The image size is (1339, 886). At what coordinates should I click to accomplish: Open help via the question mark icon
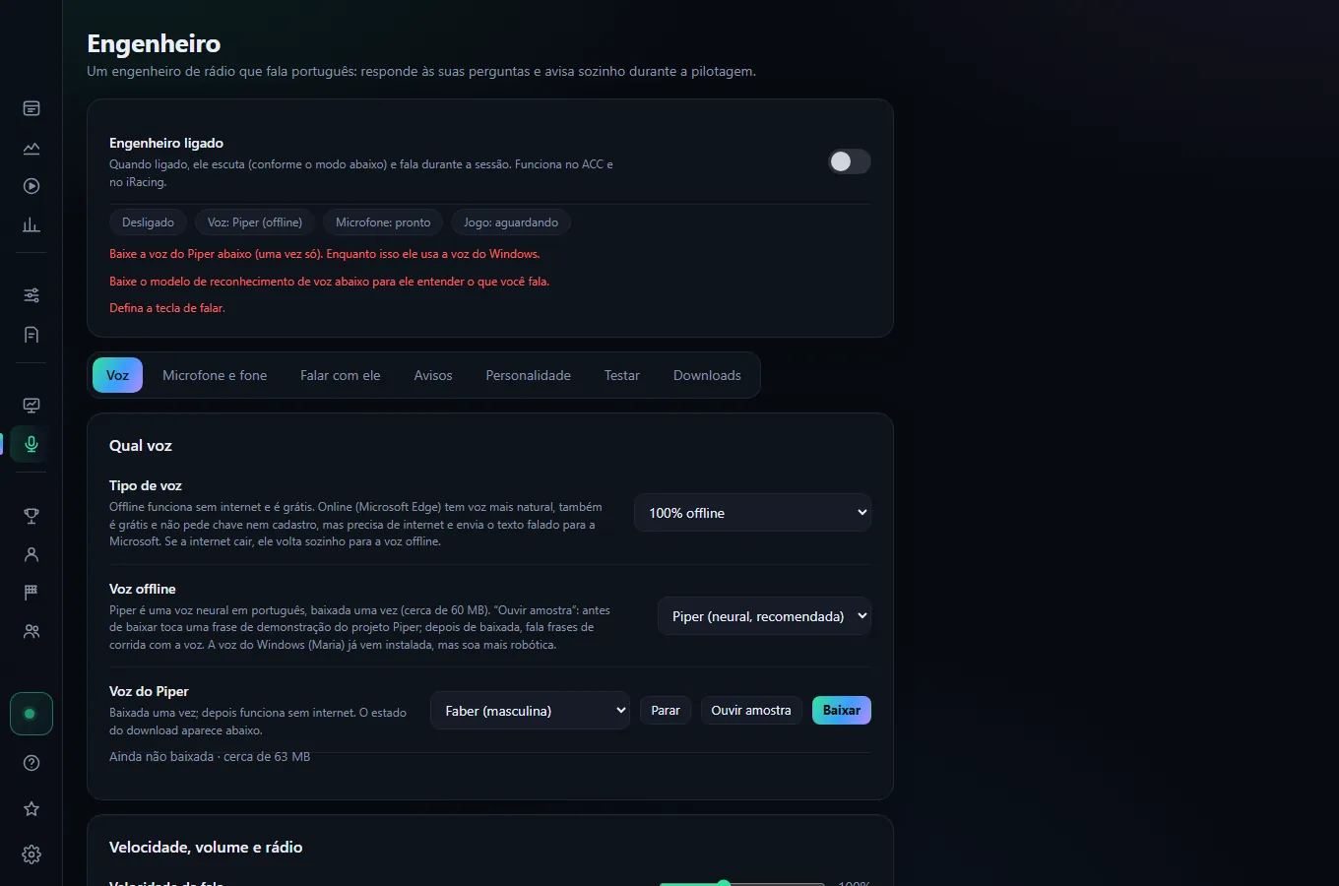click(x=32, y=763)
